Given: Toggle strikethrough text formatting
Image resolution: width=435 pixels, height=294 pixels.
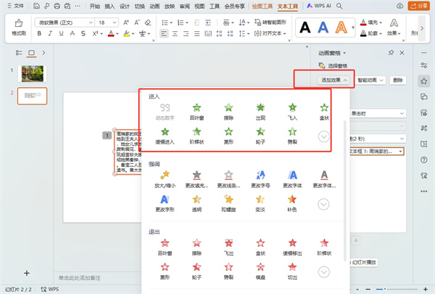Looking at the screenshot, I should point(72,33).
